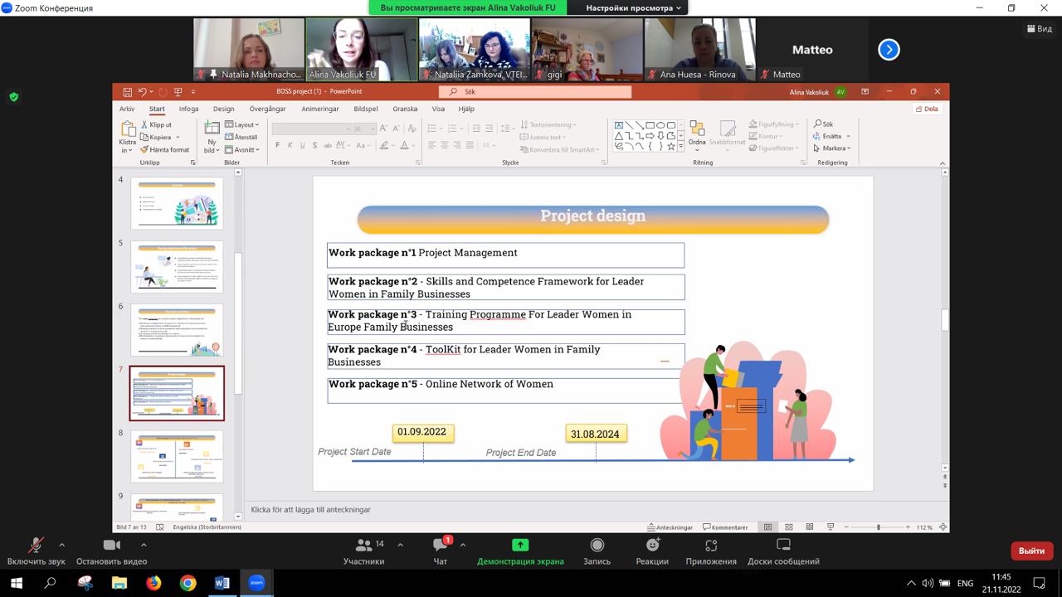Open the Animeringar ribbon tab
Image resolution: width=1062 pixels, height=597 pixels.
[x=319, y=109]
